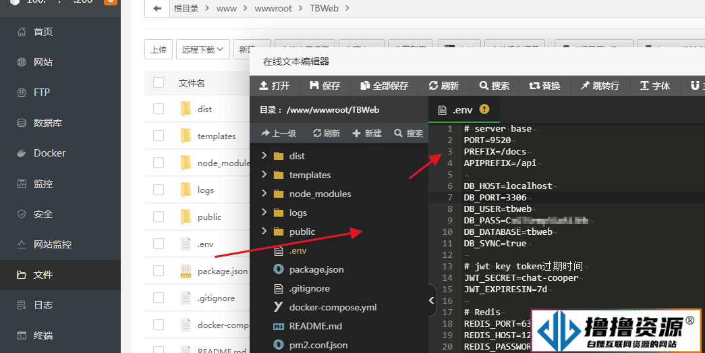This screenshot has height=353, width=705.
Task: Open the 远程下载 dropdown
Action: (x=203, y=49)
